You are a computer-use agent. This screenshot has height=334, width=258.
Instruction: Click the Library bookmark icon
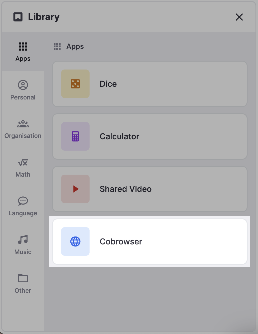(18, 17)
